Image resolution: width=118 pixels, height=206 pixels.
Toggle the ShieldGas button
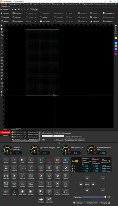tap(57, 192)
